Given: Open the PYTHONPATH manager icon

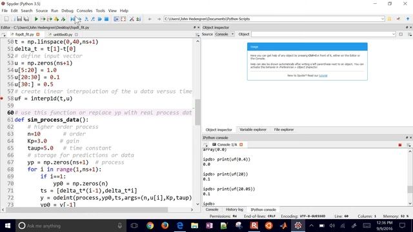Looking at the screenshot, I should (x=139, y=19).
